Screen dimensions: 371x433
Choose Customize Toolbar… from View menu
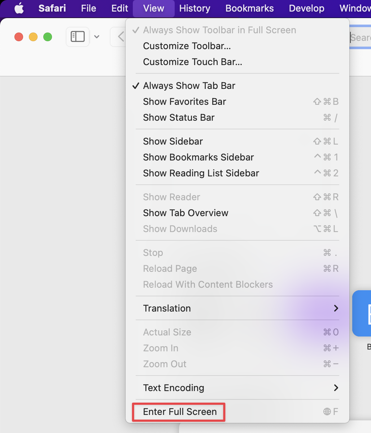237,46
